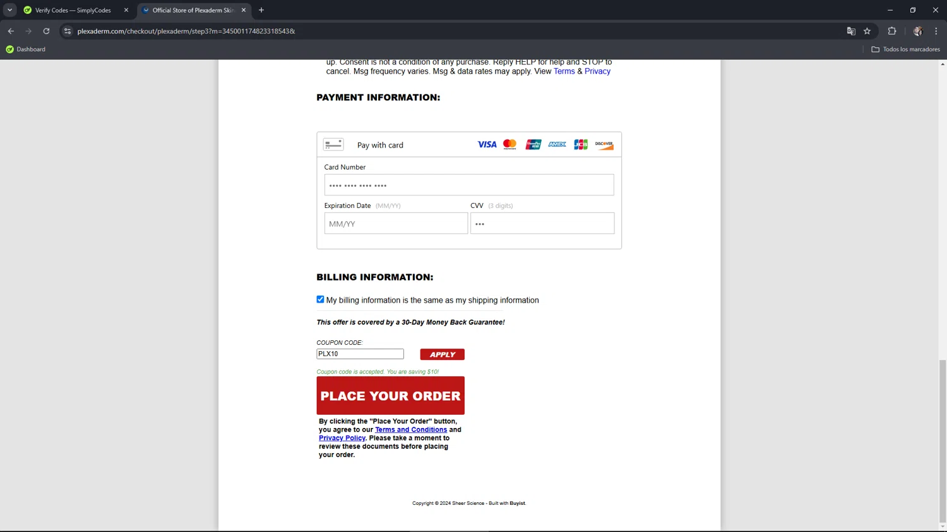Focus the CVV field
The width and height of the screenshot is (947, 532).
(542, 223)
